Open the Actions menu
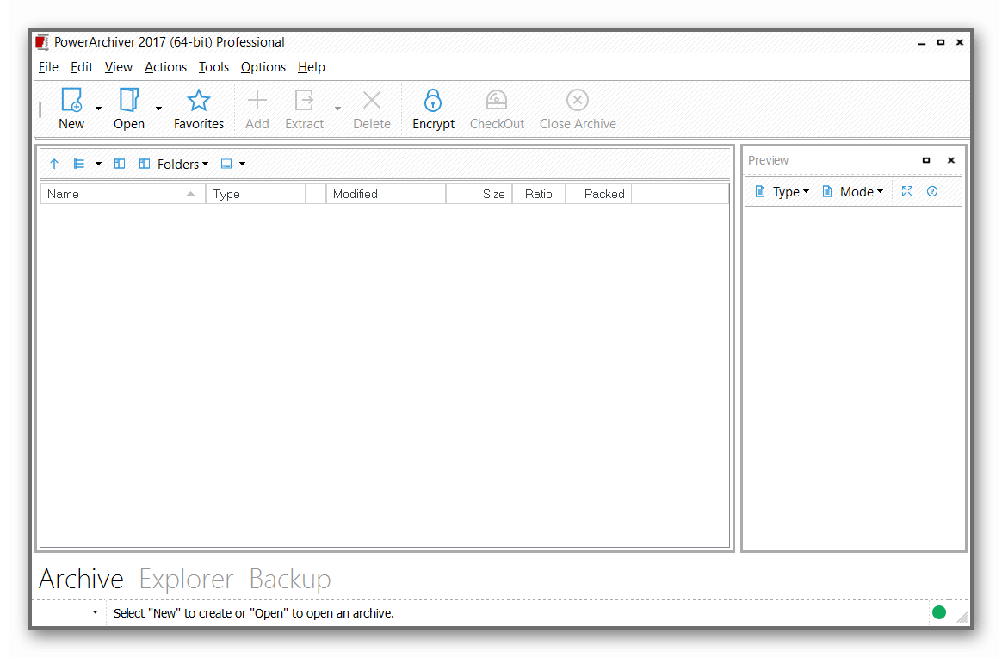The height and width of the screenshot is (658, 1002). tap(165, 67)
